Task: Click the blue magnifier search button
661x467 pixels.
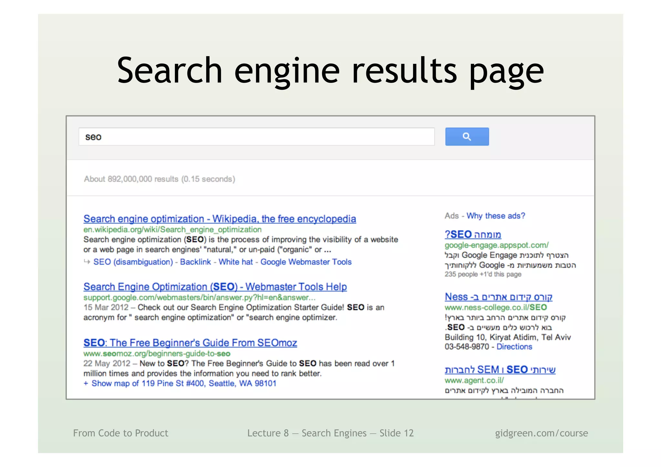Action: point(467,137)
